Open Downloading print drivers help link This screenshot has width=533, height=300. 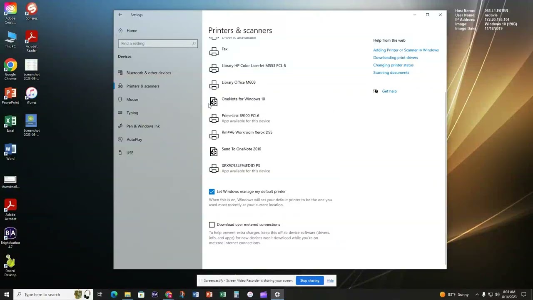395,57
